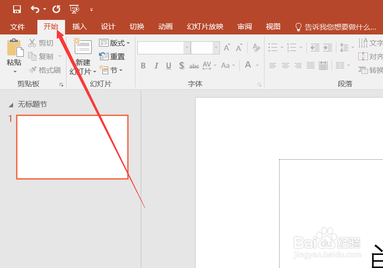
Task: Toggle text Shadow formatting
Action: coord(182,66)
